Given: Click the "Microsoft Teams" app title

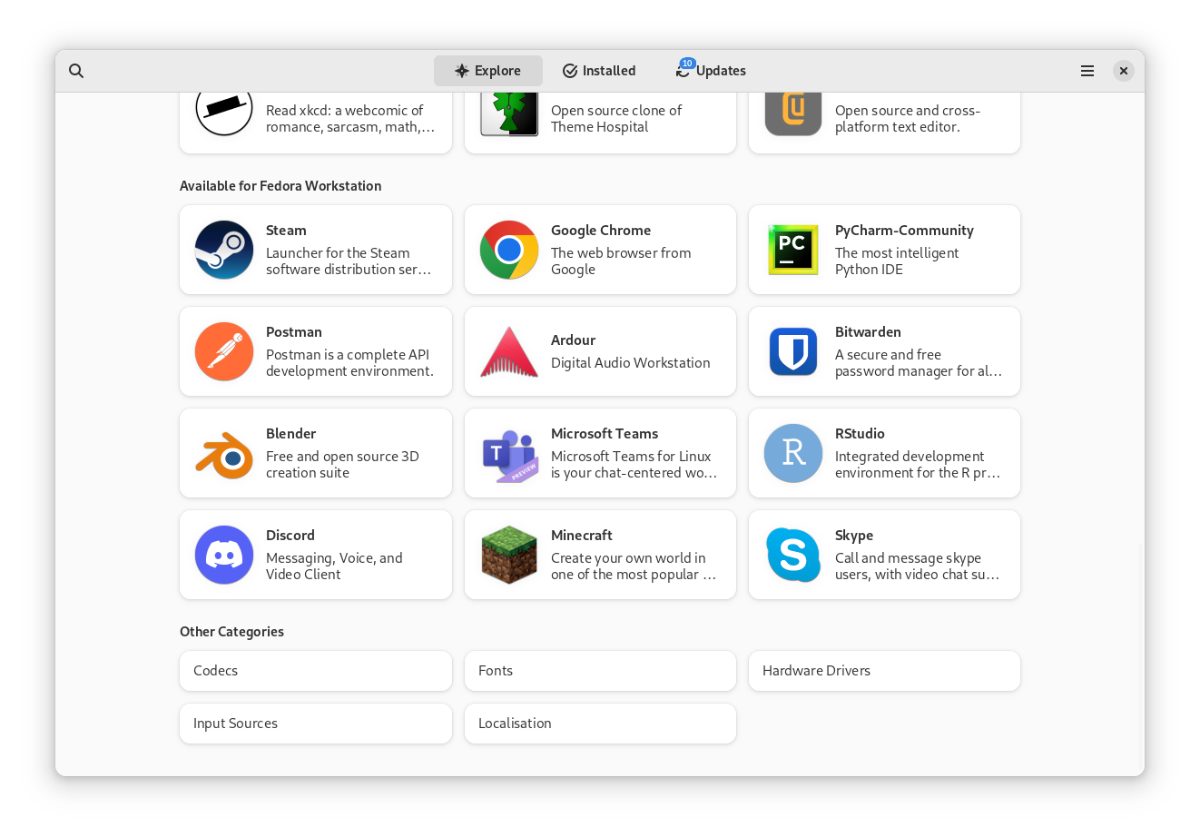Looking at the screenshot, I should pyautogui.click(x=605, y=434).
